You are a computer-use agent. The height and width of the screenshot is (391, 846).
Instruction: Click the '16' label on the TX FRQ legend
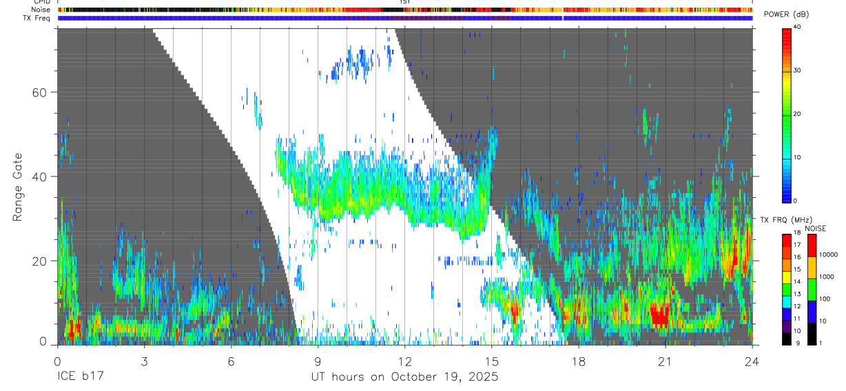pos(798,257)
